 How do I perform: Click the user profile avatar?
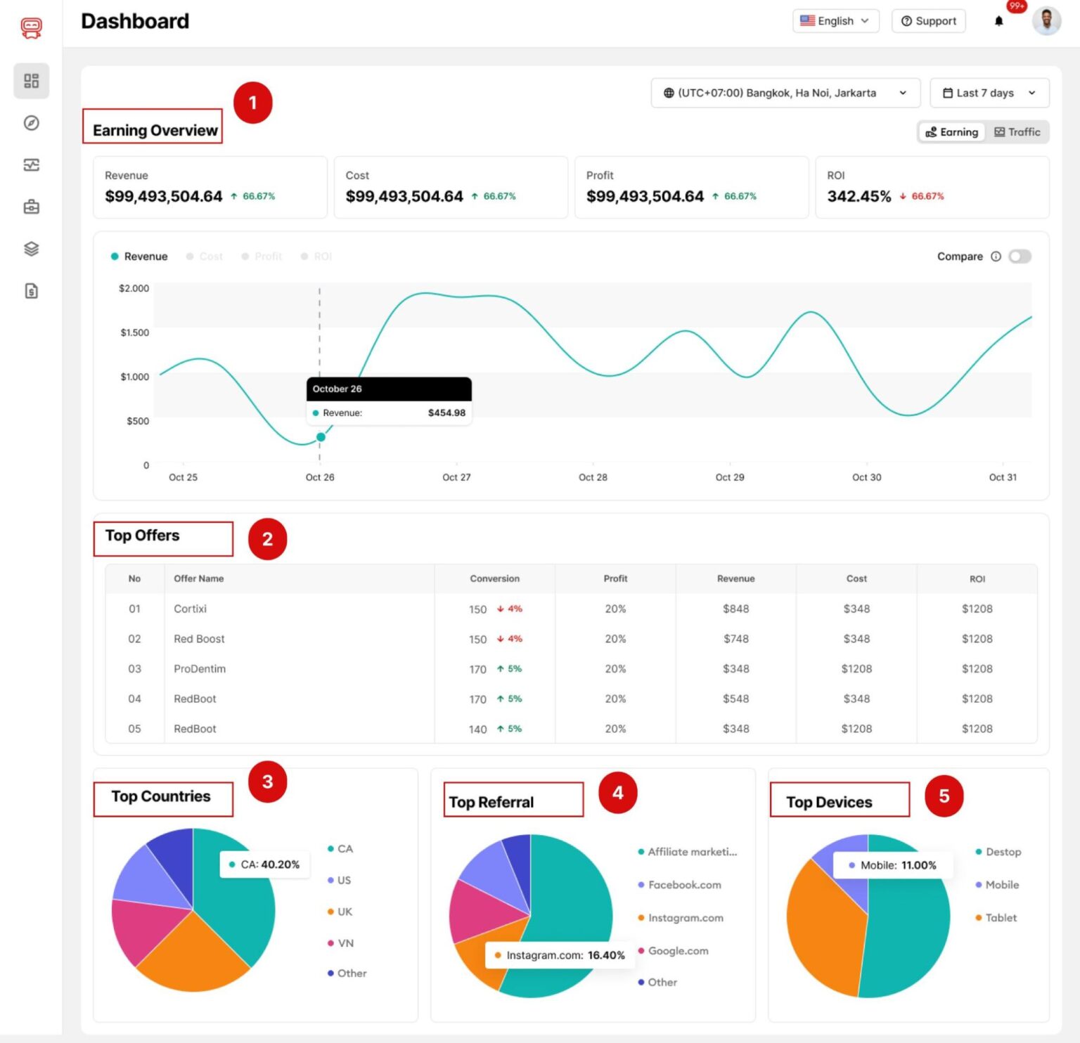(1046, 22)
